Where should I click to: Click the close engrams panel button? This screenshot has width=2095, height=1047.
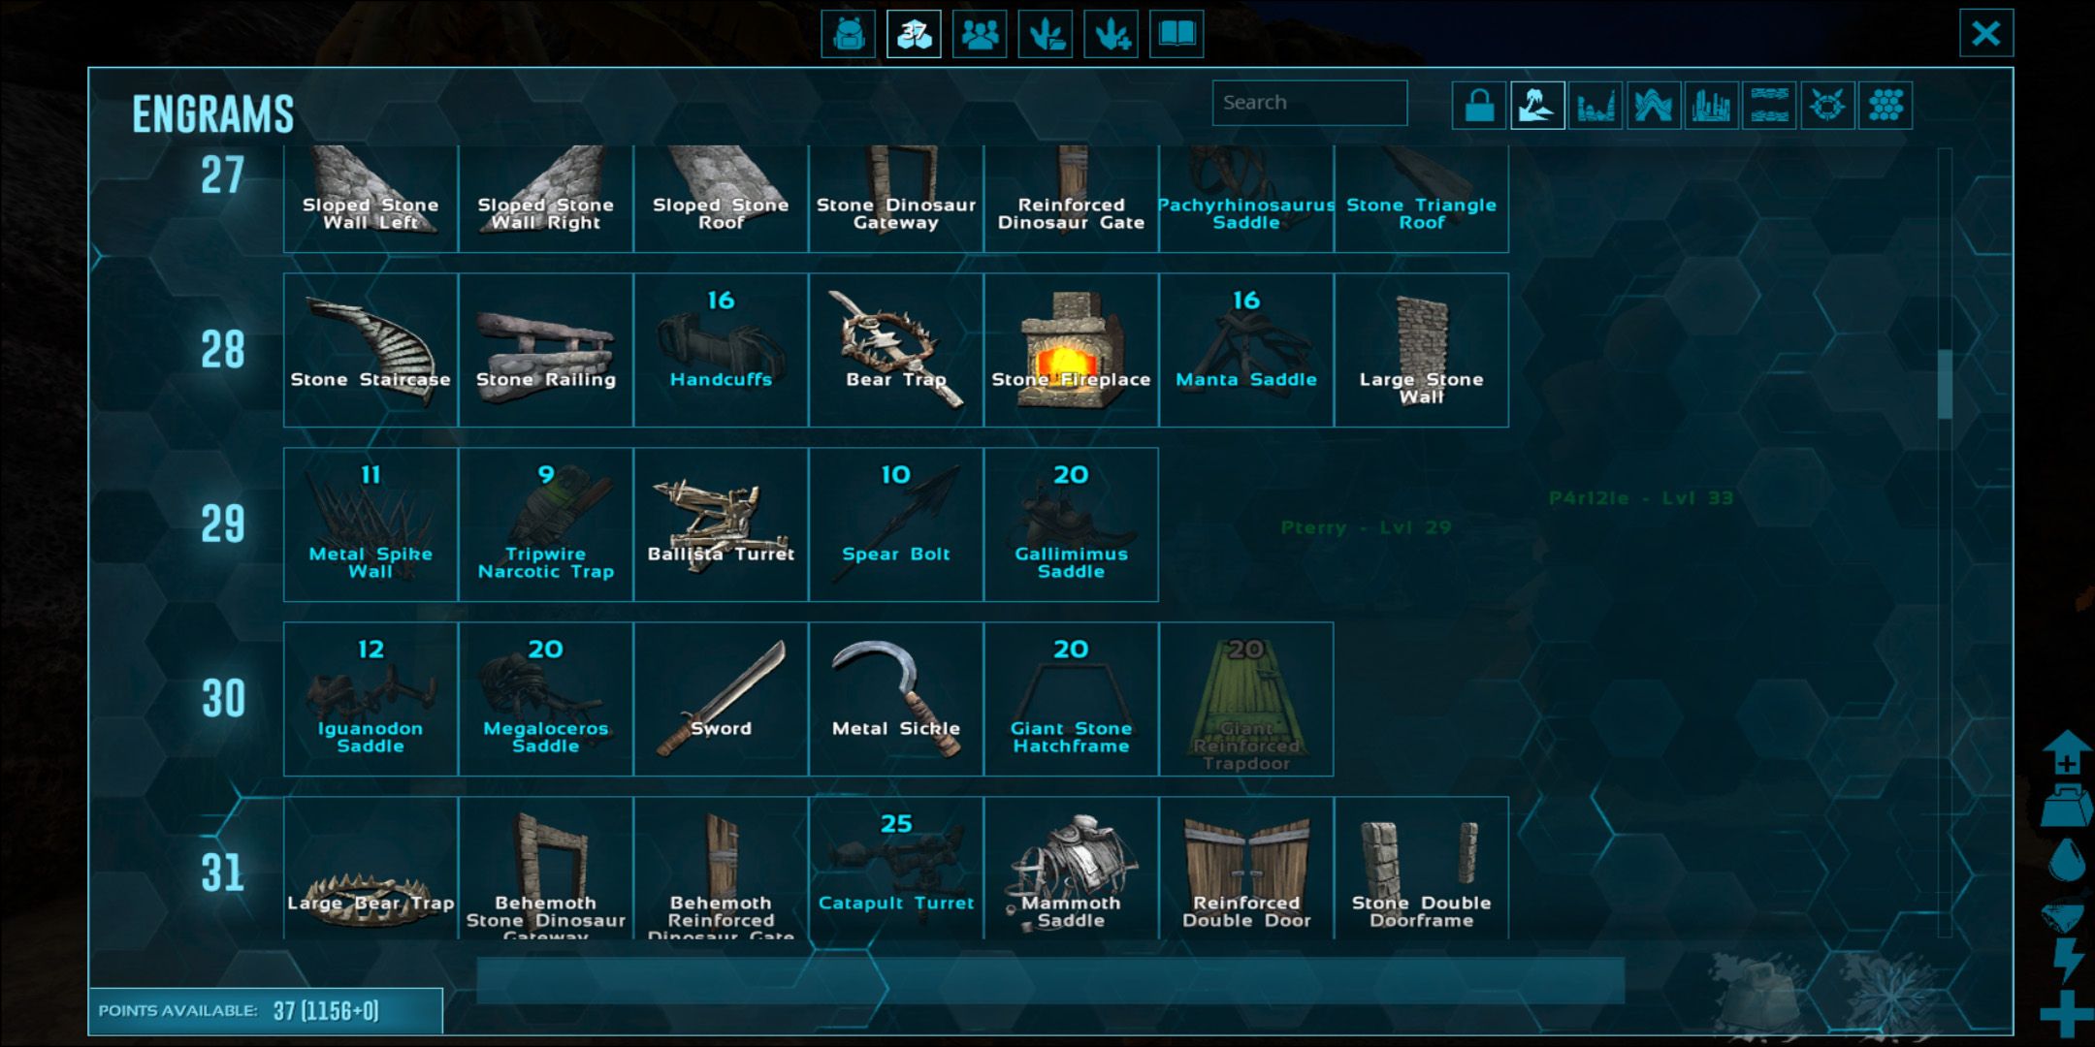pos(1984,33)
